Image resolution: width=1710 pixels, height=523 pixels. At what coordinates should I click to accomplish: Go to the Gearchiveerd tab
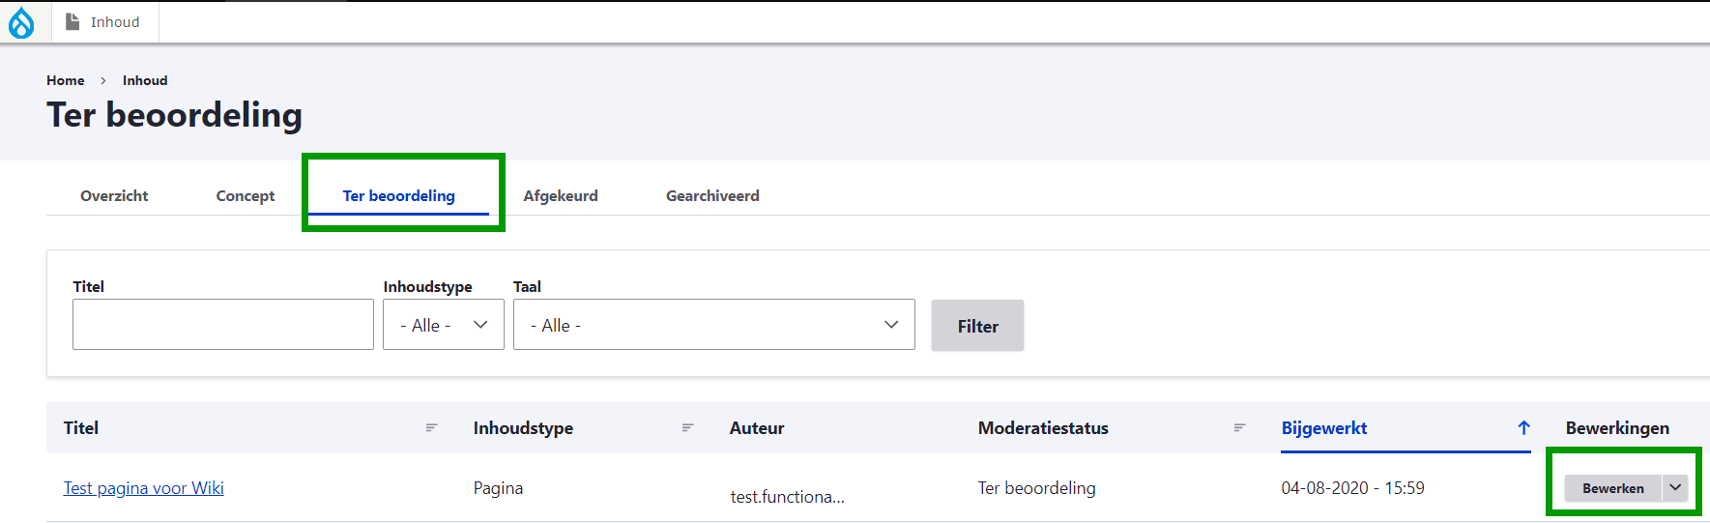coord(712,195)
